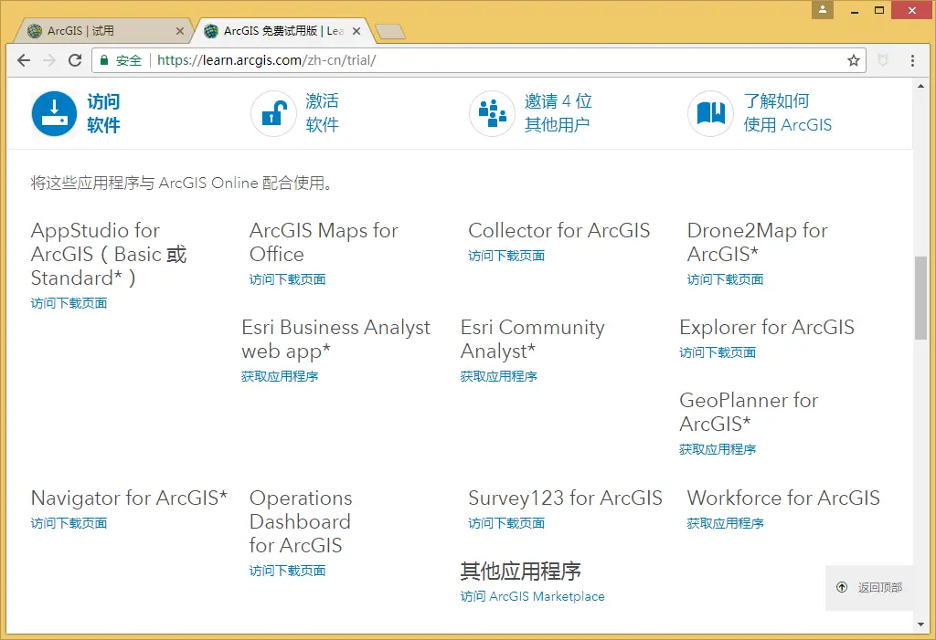Click the Chrome user profile icon
This screenshot has height=640, width=936.
[x=822, y=9]
